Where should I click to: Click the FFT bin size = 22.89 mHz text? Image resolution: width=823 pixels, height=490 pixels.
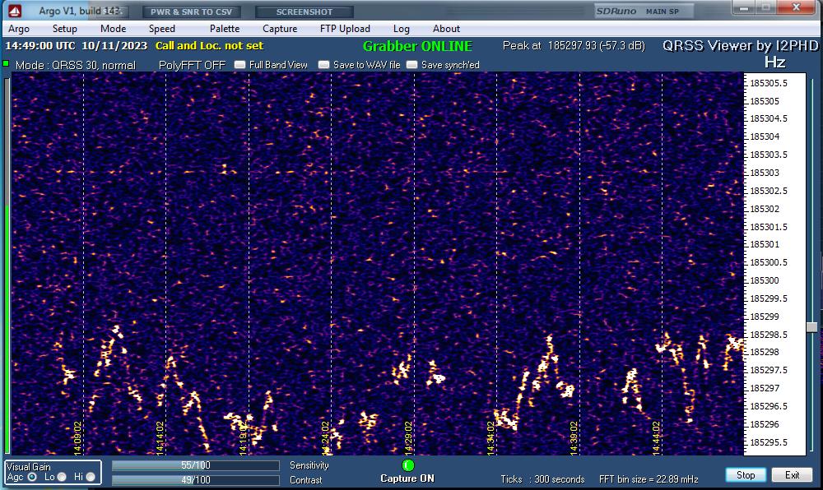tap(649, 479)
